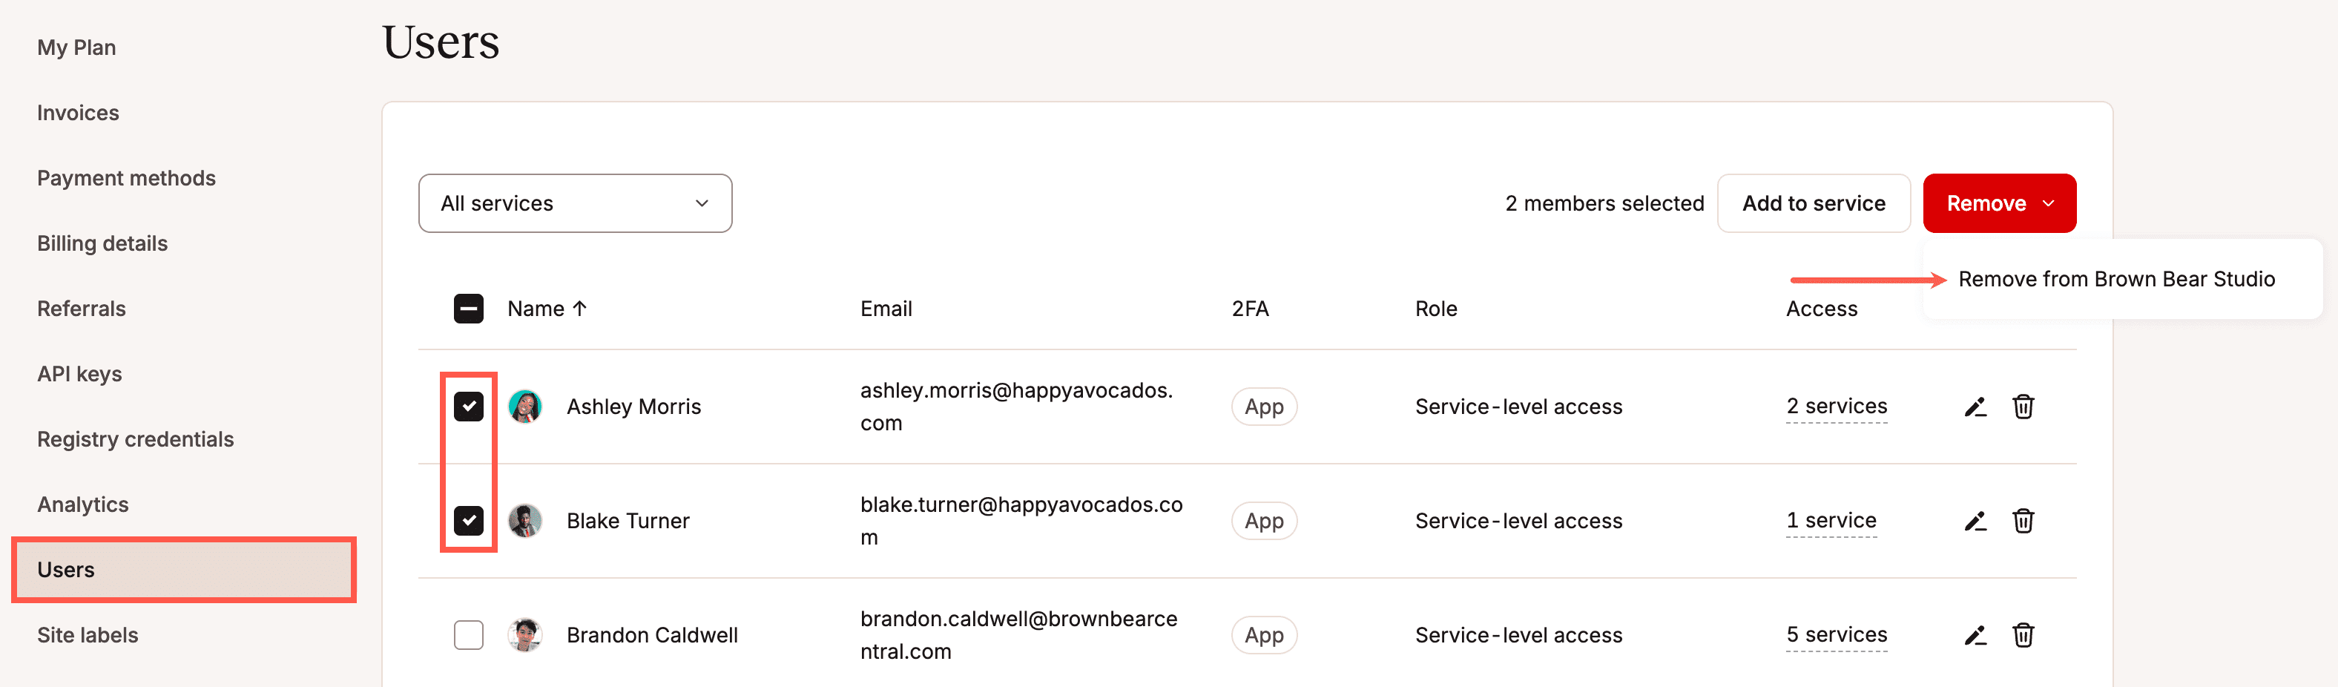Image resolution: width=2338 pixels, height=687 pixels.
Task: Click Ashley Morris avatar image
Action: click(x=524, y=407)
